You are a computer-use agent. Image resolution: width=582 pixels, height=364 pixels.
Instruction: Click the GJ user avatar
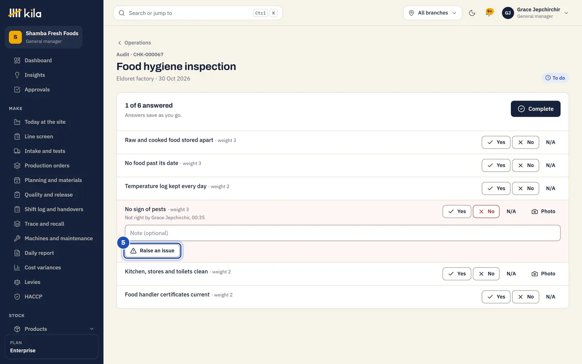[x=508, y=13]
